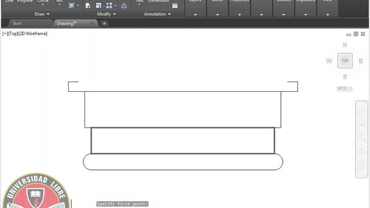The width and height of the screenshot is (370, 208).
Task: Open ShowMotion from the navigation bar
Action: coord(361,166)
